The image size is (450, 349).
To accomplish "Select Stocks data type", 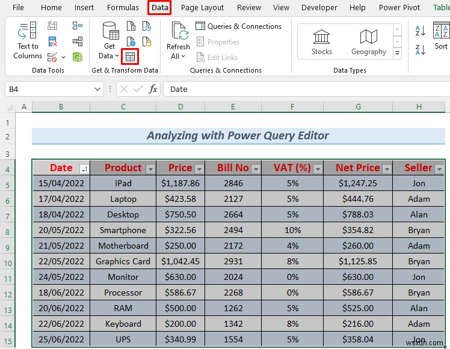I will point(321,42).
